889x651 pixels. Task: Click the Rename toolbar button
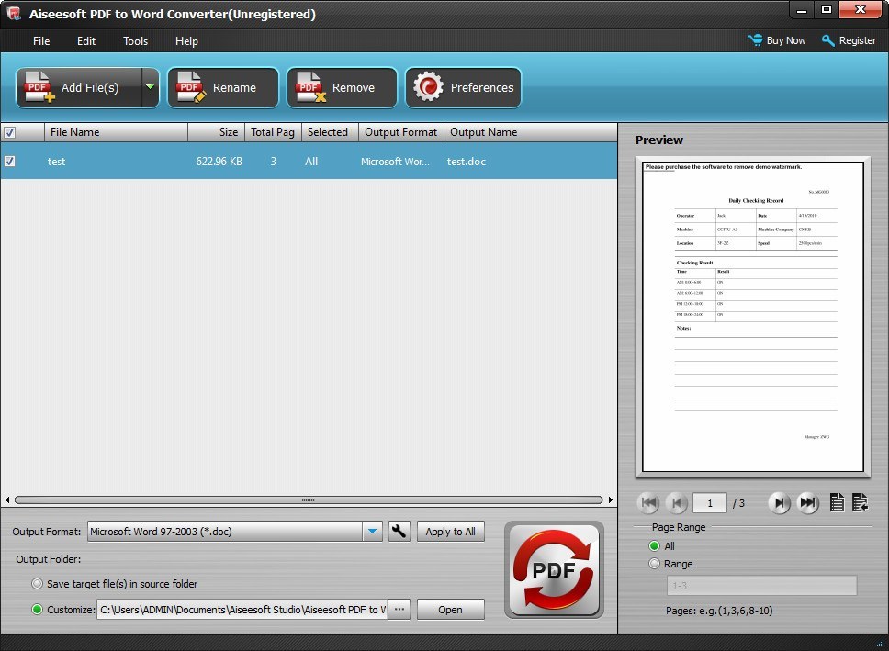(x=223, y=88)
